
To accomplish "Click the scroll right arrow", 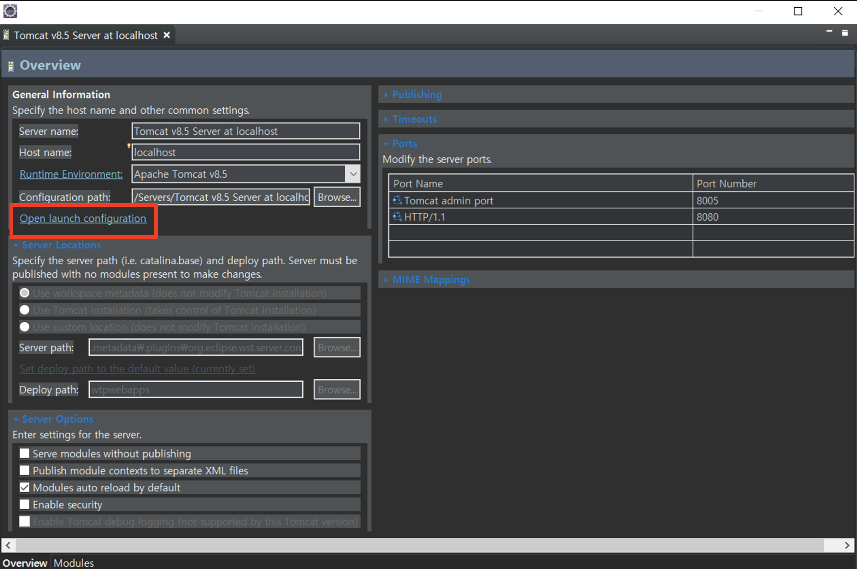I will [x=847, y=545].
